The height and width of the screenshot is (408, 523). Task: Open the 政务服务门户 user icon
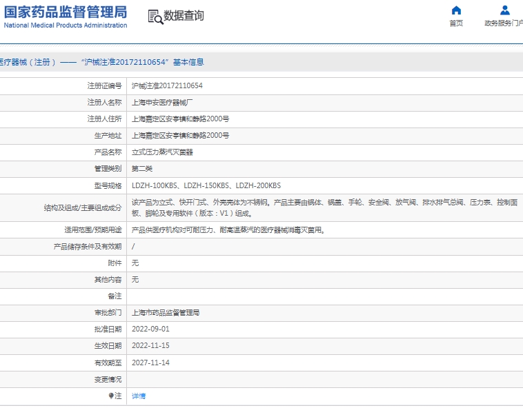(x=504, y=10)
